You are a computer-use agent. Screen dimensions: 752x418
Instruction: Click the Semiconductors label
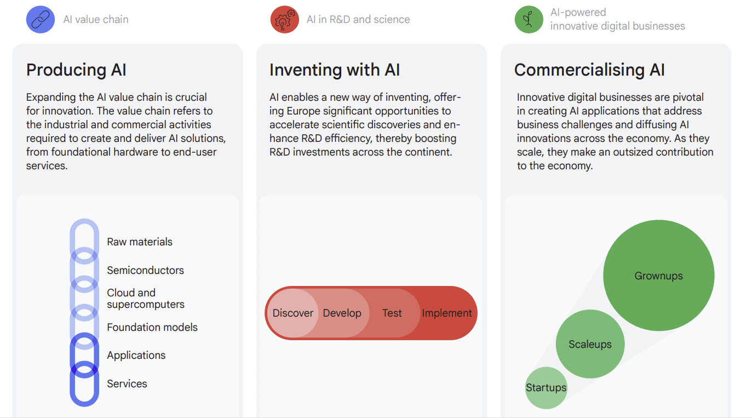[145, 271]
